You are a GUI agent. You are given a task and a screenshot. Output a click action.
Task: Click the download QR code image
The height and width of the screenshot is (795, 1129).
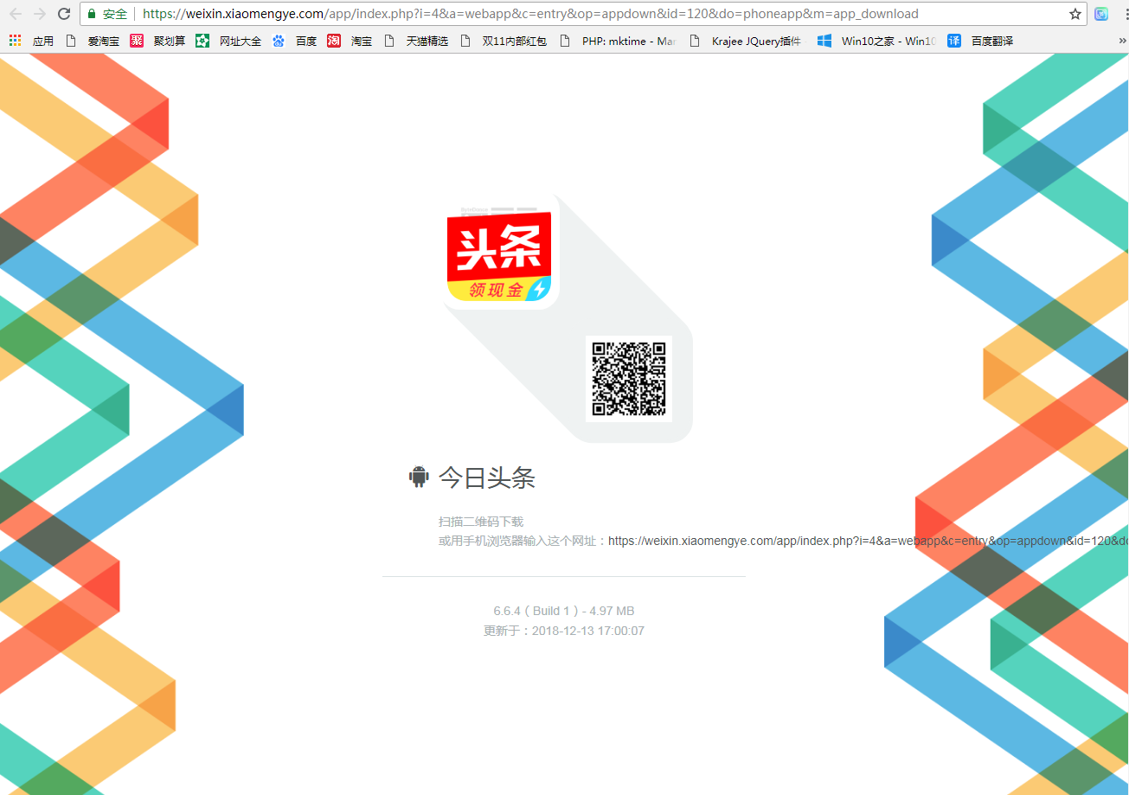click(629, 378)
